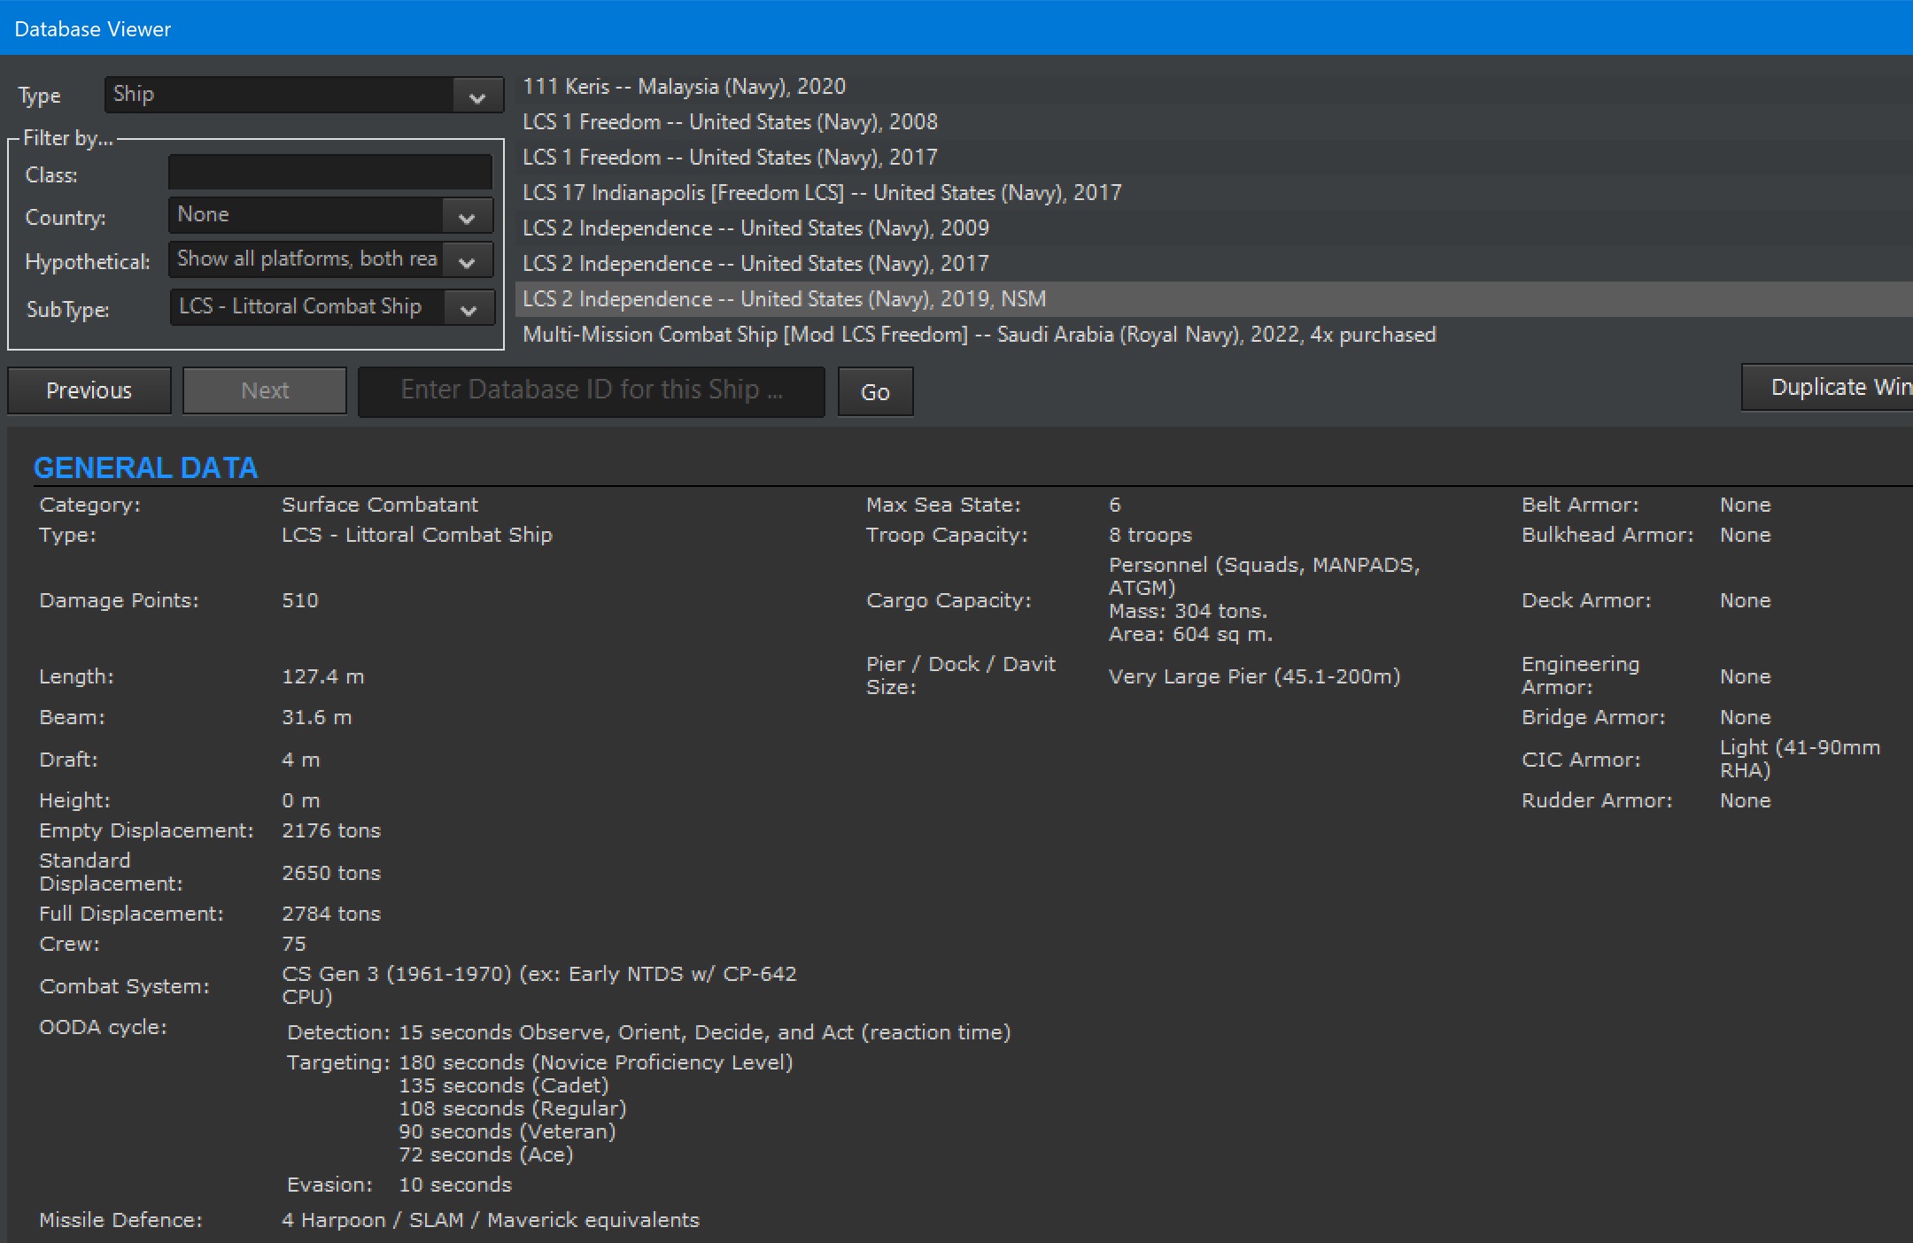Click the Class filter text field
This screenshot has height=1243, width=1913.
tap(329, 171)
